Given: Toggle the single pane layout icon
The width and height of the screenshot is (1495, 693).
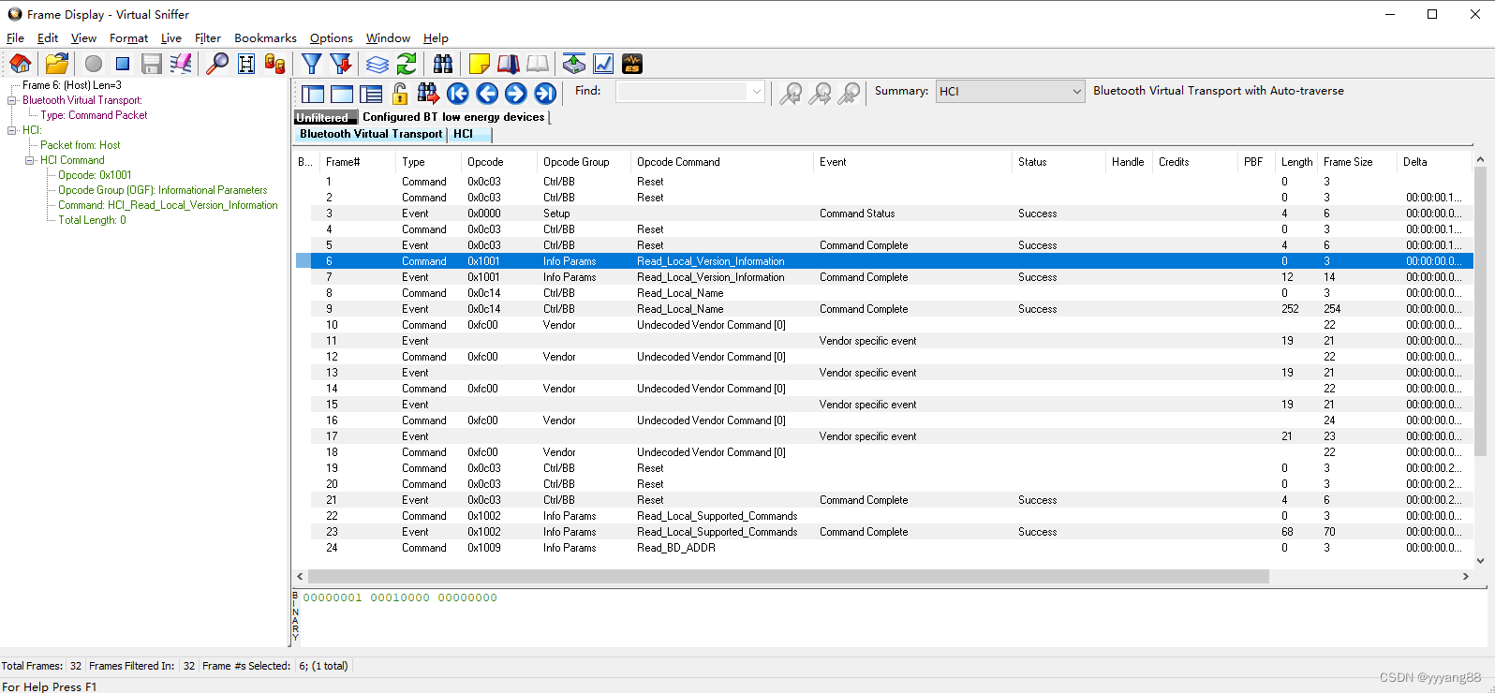Looking at the screenshot, I should [x=342, y=94].
